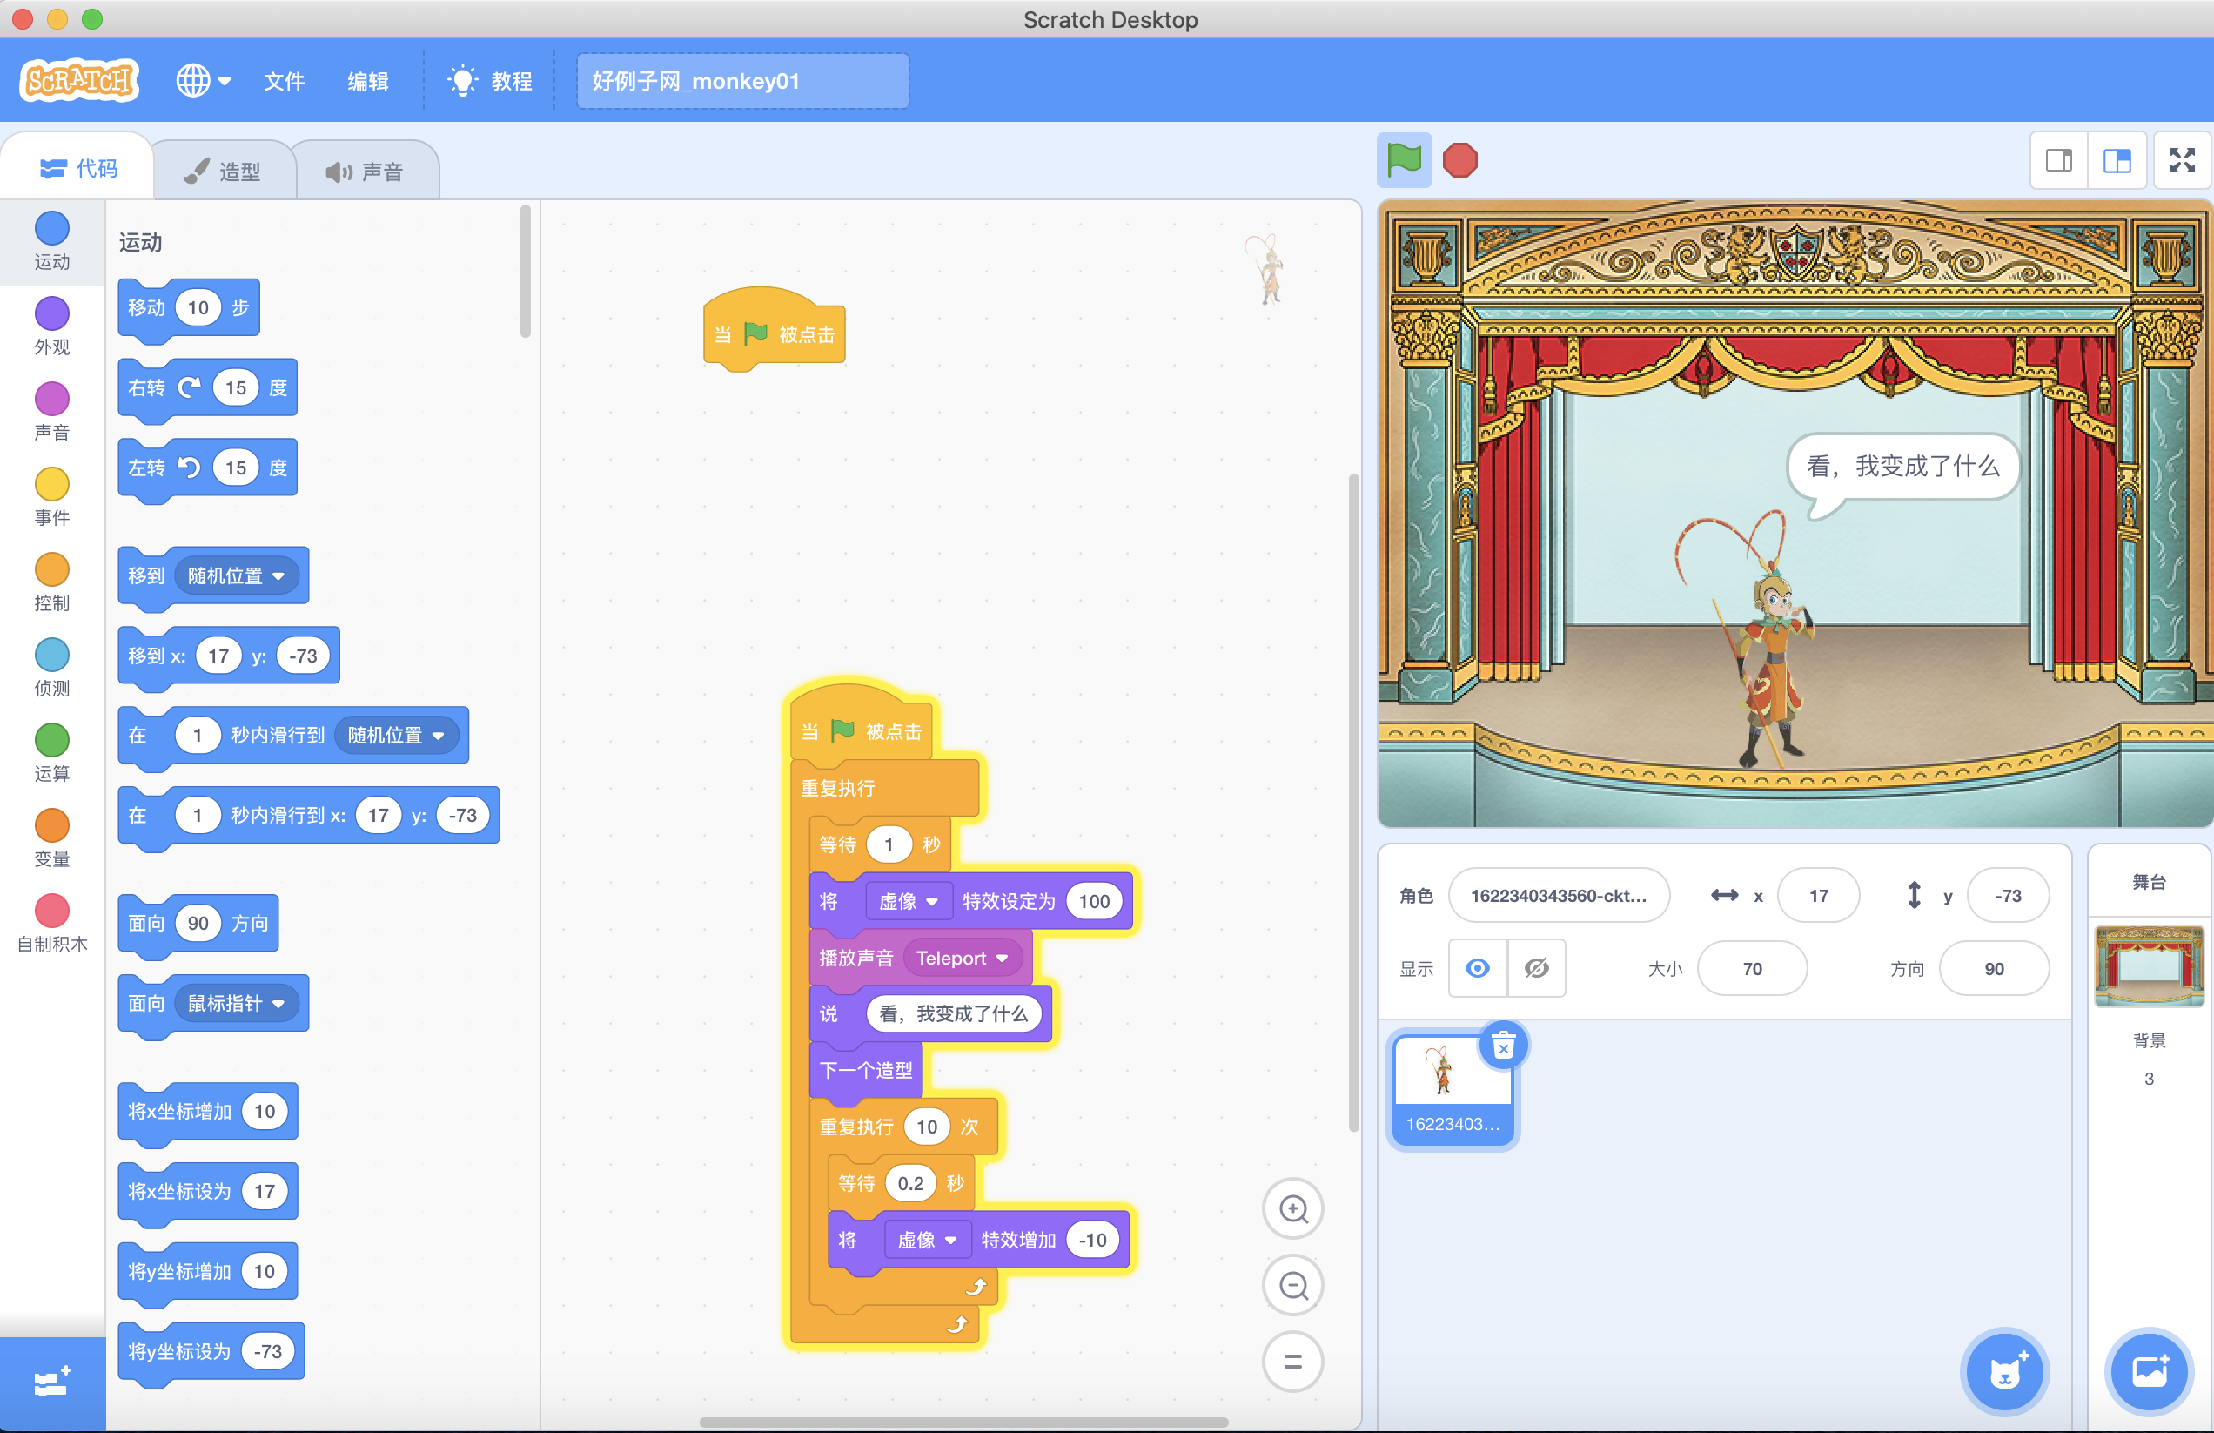Open Teleport sound dropdown
Image resolution: width=2214 pixels, height=1433 pixels.
coord(962,958)
